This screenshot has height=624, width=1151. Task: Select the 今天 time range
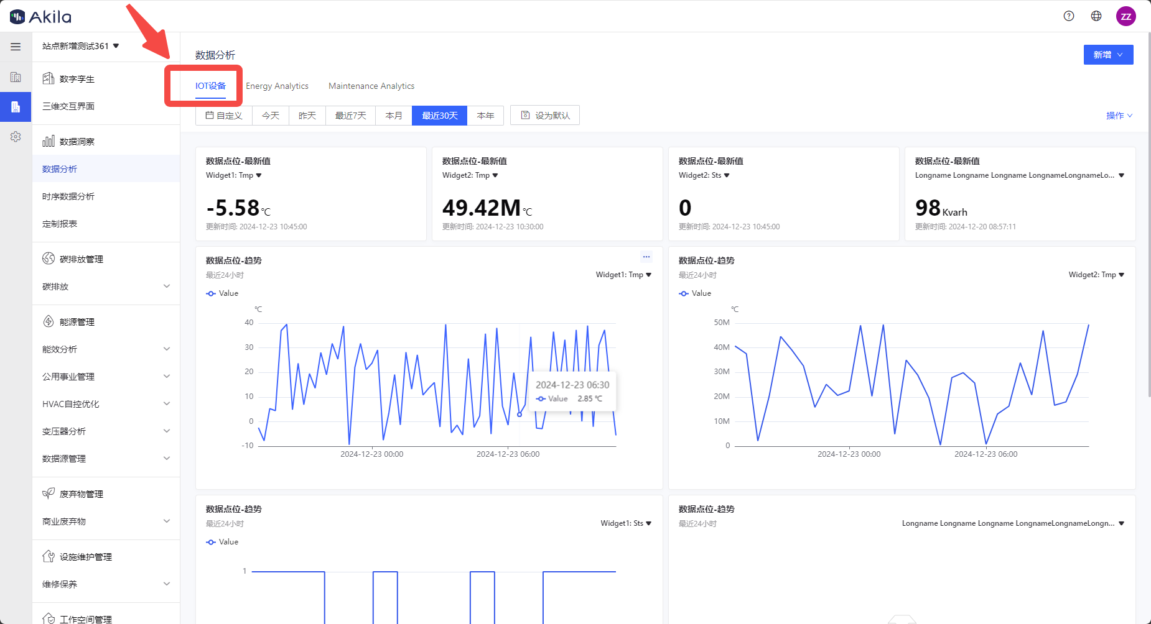pyautogui.click(x=271, y=116)
